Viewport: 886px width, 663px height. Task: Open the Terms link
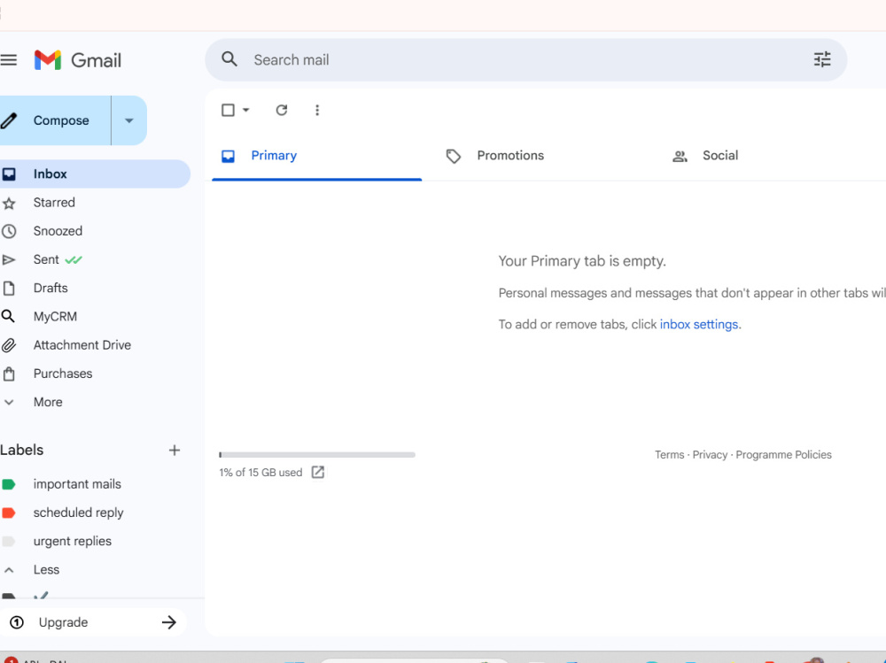[669, 455]
